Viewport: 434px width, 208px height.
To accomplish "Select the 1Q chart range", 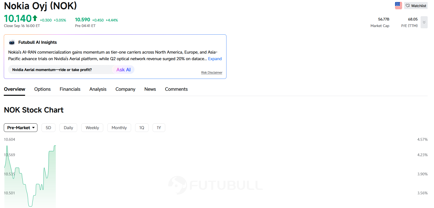I will [142, 128].
